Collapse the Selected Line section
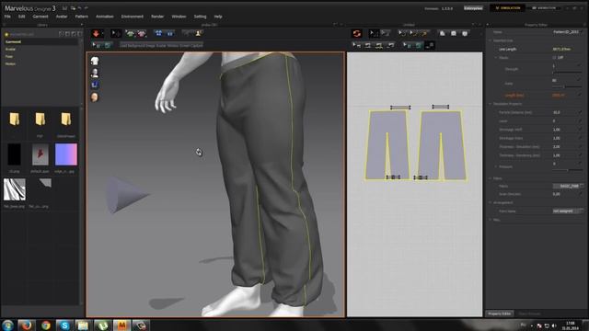 [491, 40]
